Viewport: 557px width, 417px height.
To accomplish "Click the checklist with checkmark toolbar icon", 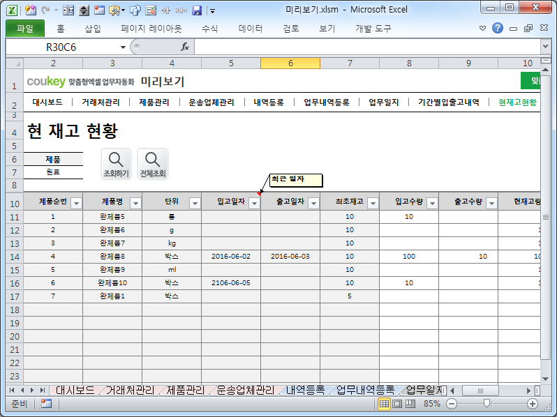I will 151,10.
